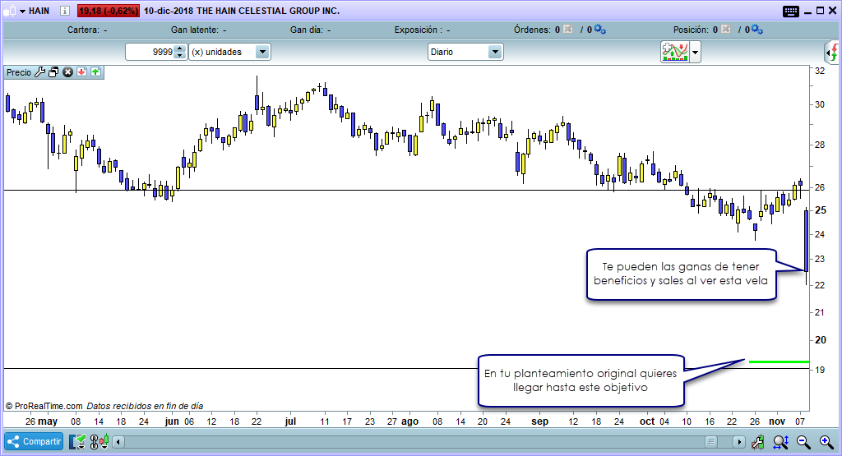Image resolution: width=842 pixels, height=456 pixels.
Task: Open the Diario timeframe dropdown
Action: click(495, 52)
